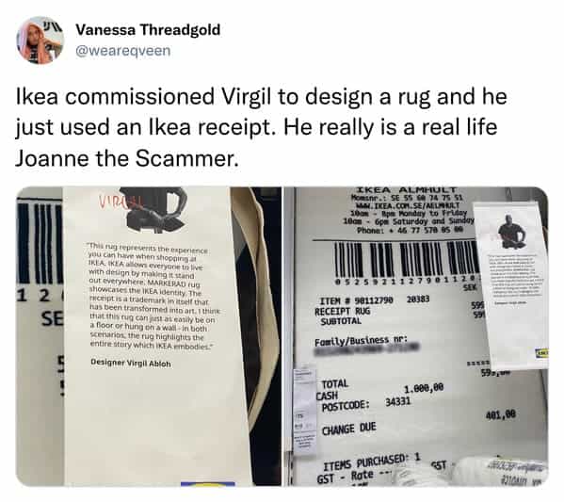Click the small designer photo on hanging tag
This screenshot has height=502, width=564.
point(512,232)
